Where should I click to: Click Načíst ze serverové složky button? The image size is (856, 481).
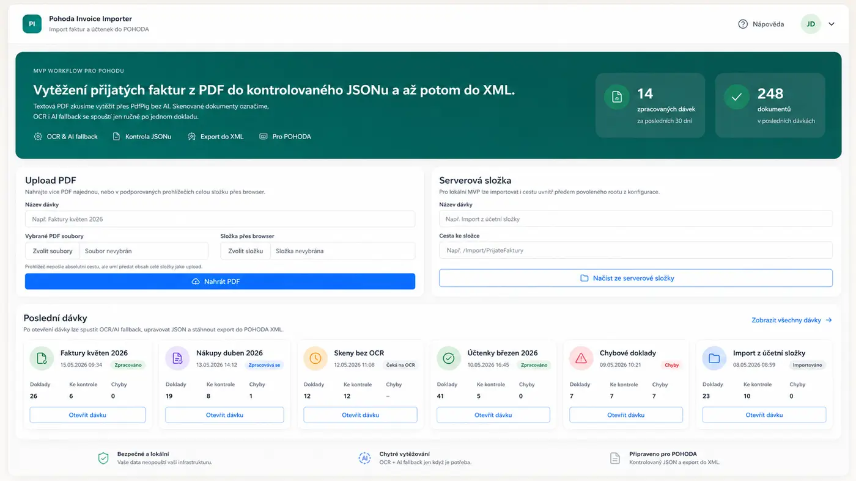(x=636, y=278)
